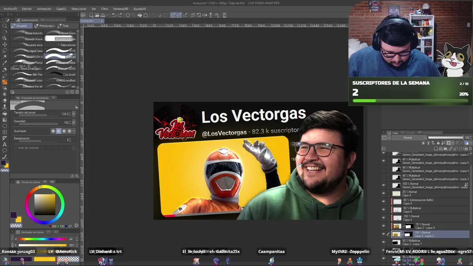
Task: Click the Flip horizontal icon in the command bar
Action: [x=205, y=15]
